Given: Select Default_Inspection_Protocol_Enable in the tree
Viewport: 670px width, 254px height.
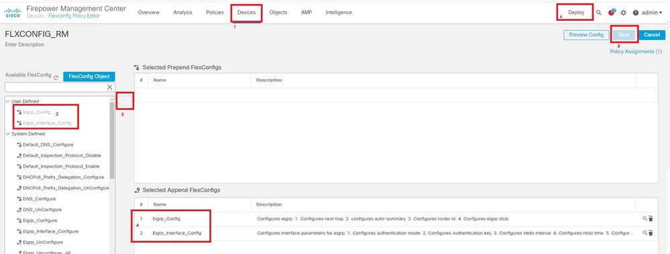Looking at the screenshot, I should [x=62, y=166].
